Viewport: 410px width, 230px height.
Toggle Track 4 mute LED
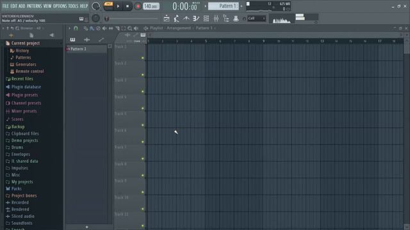pos(143,108)
